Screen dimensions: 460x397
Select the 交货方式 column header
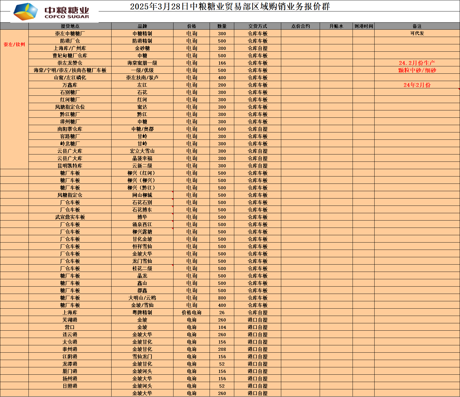point(257,26)
